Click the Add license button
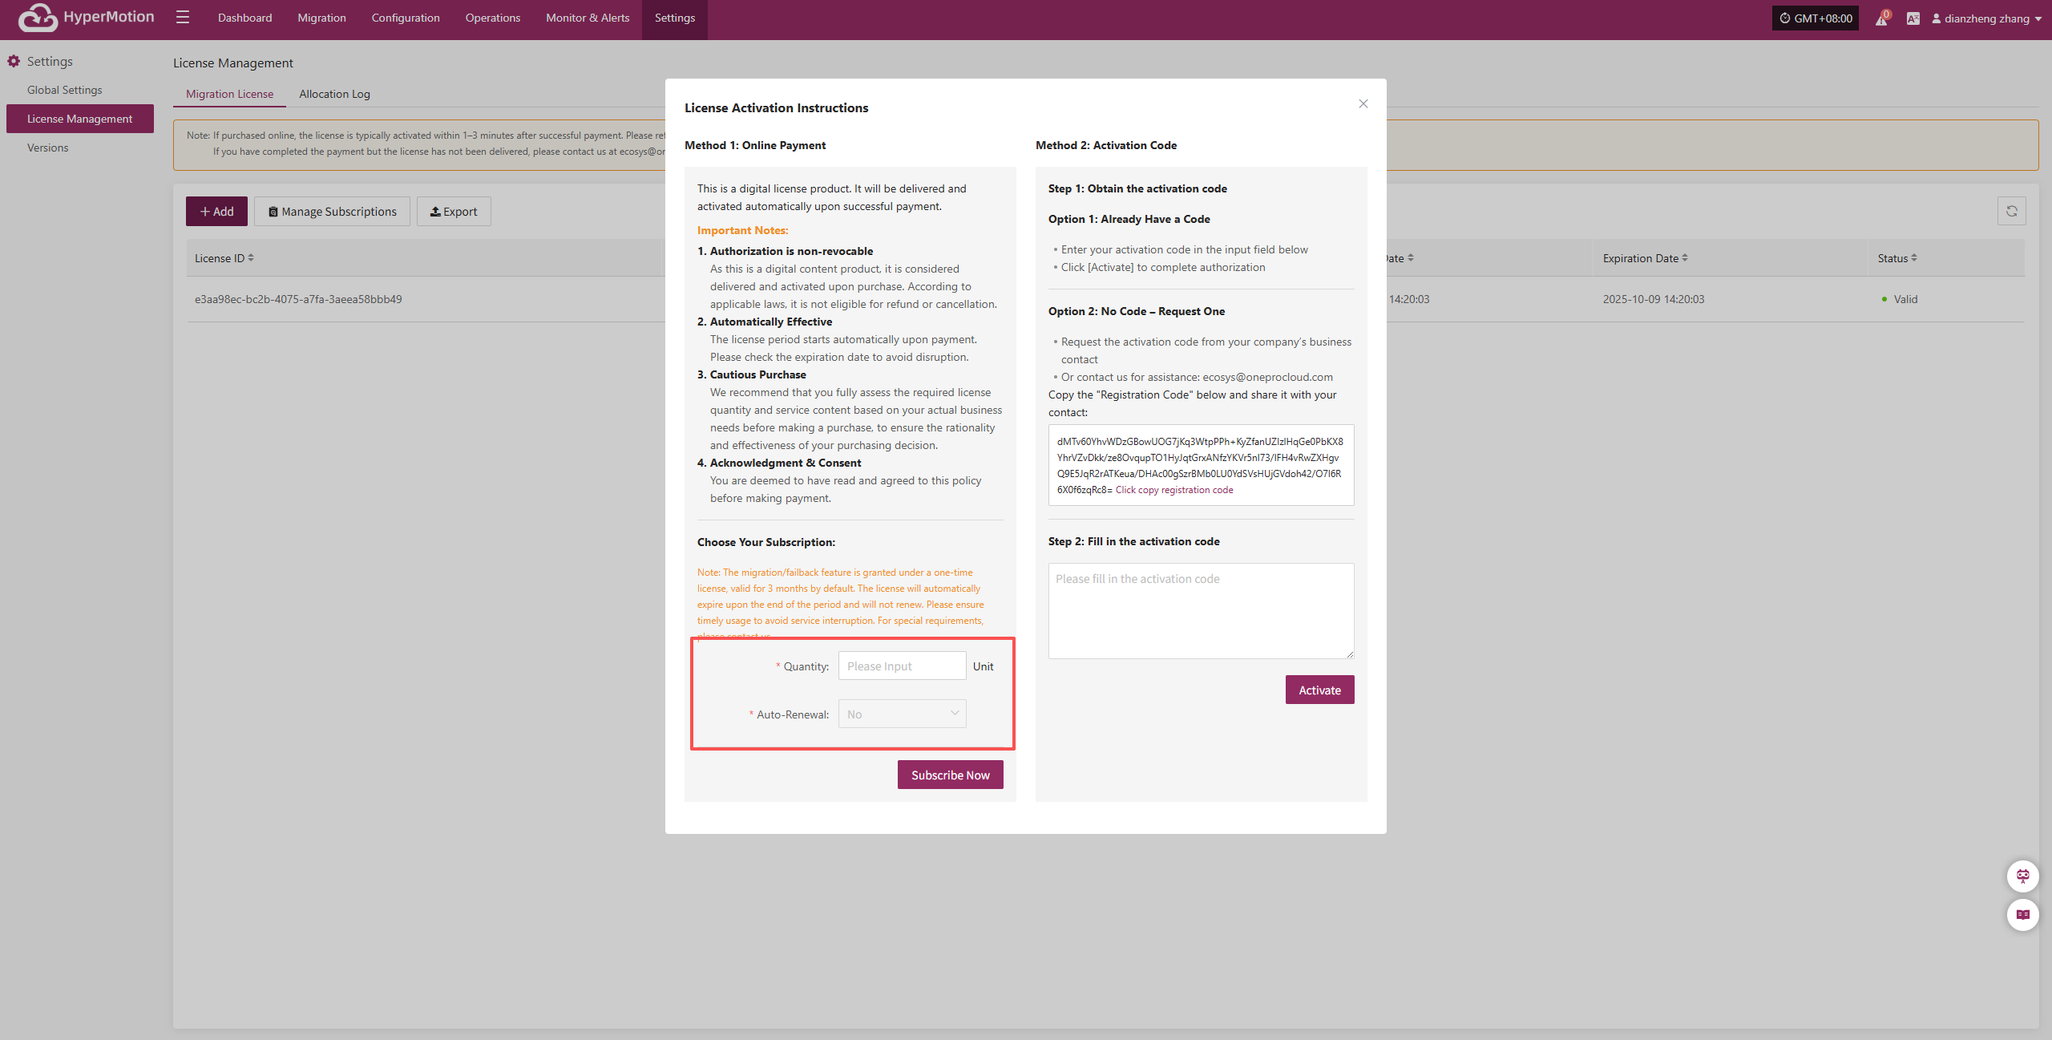The height and width of the screenshot is (1040, 2052). 216,211
